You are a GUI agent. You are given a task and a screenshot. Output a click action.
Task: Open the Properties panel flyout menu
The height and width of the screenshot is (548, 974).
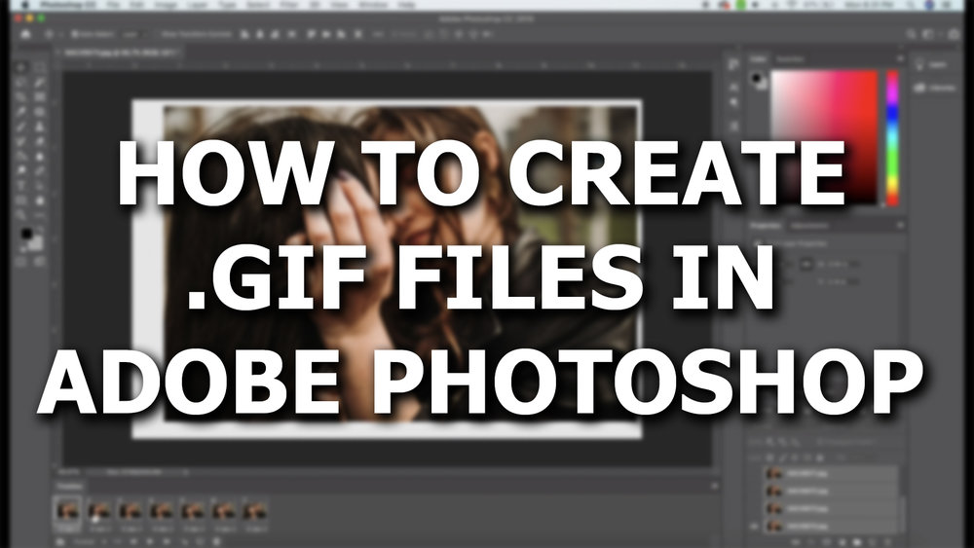click(x=899, y=225)
